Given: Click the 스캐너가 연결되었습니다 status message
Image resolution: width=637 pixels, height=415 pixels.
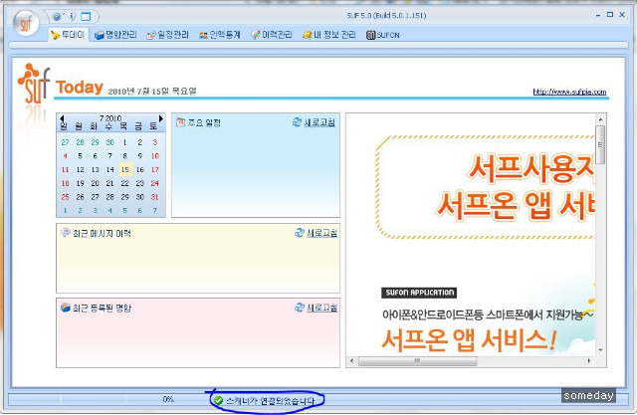Looking at the screenshot, I should click(x=271, y=401).
